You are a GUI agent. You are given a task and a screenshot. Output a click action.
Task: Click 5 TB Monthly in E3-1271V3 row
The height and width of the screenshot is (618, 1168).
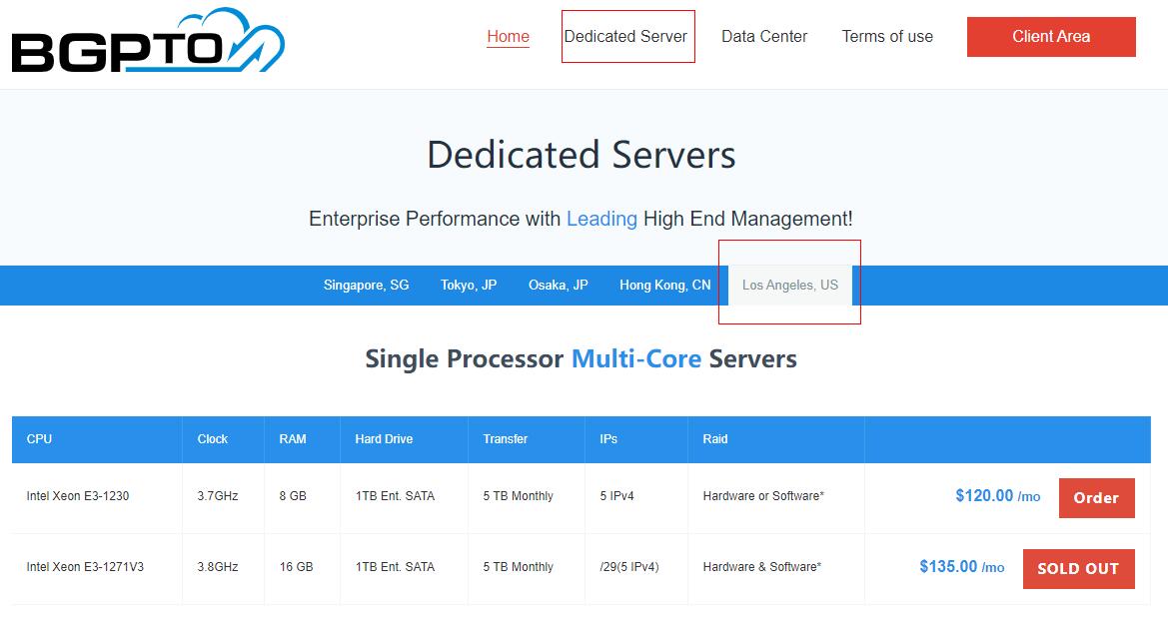coord(518,567)
